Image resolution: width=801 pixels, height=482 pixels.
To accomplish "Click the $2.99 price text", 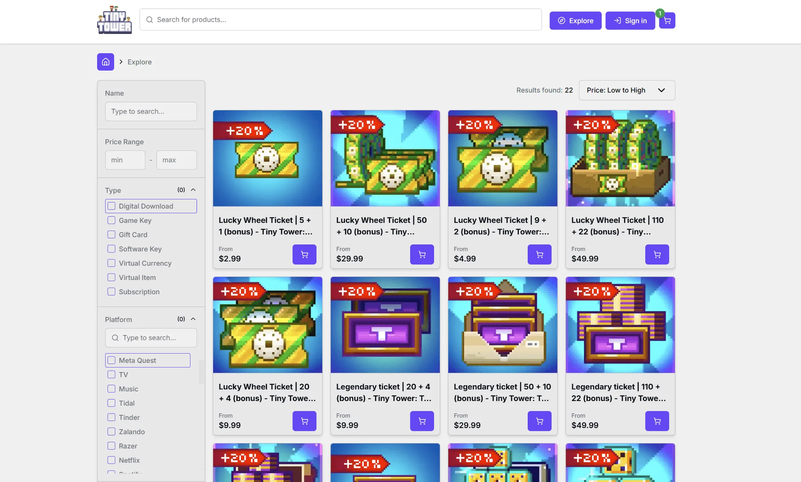I will pos(230,259).
